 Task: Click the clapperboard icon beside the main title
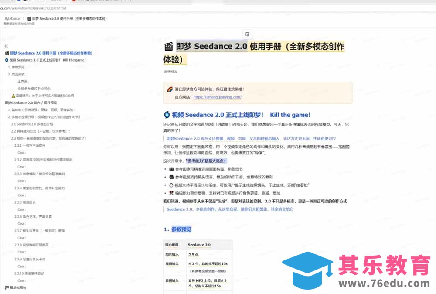pyautogui.click(x=168, y=46)
